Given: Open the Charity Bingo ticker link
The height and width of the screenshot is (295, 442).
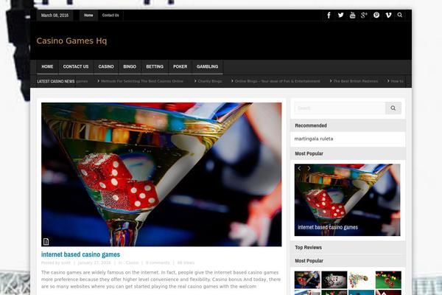Looking at the screenshot, I should click(x=210, y=81).
